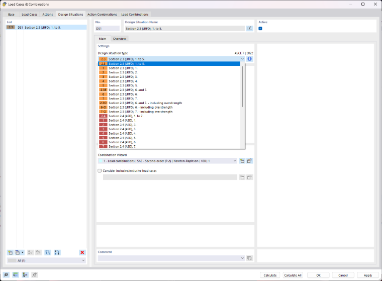This screenshot has height=281, width=382.
Task: Choose Section 2.4 (ASD), 7. option
Action: 169,146
